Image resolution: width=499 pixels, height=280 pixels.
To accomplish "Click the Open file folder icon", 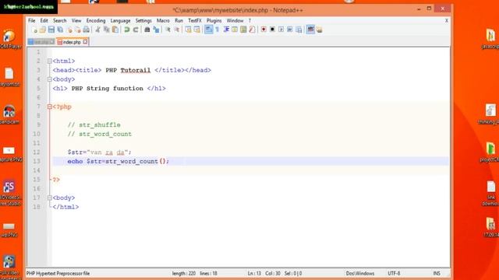I will tap(42, 30).
